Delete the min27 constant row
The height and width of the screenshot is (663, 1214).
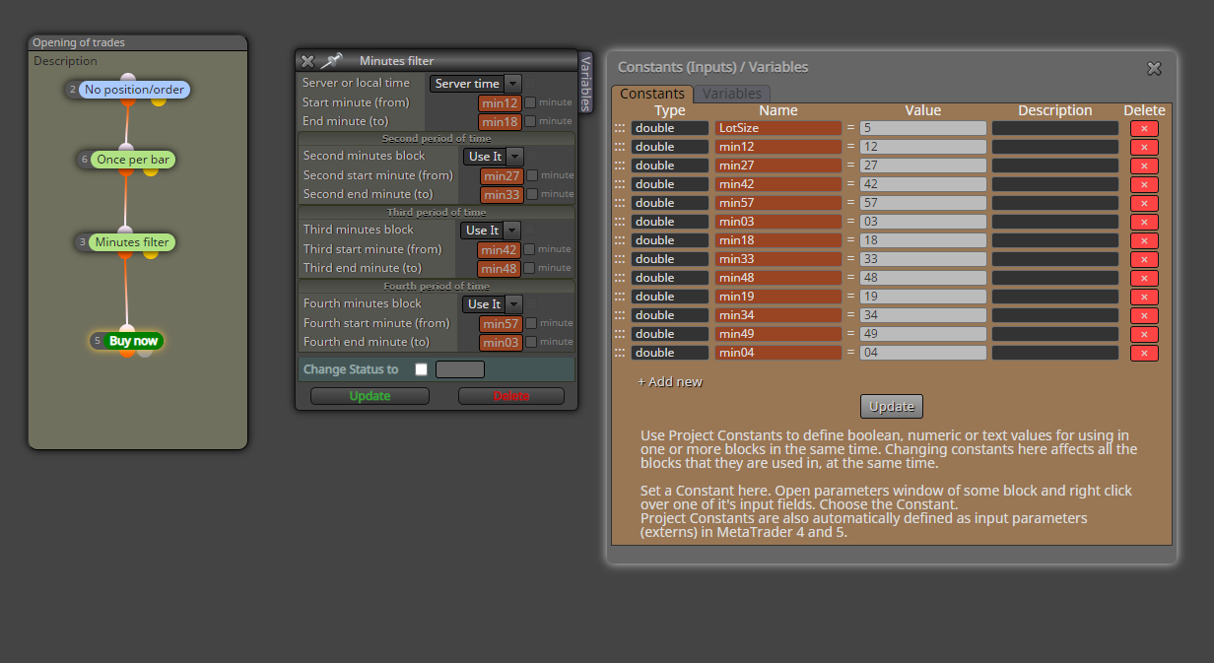point(1144,166)
